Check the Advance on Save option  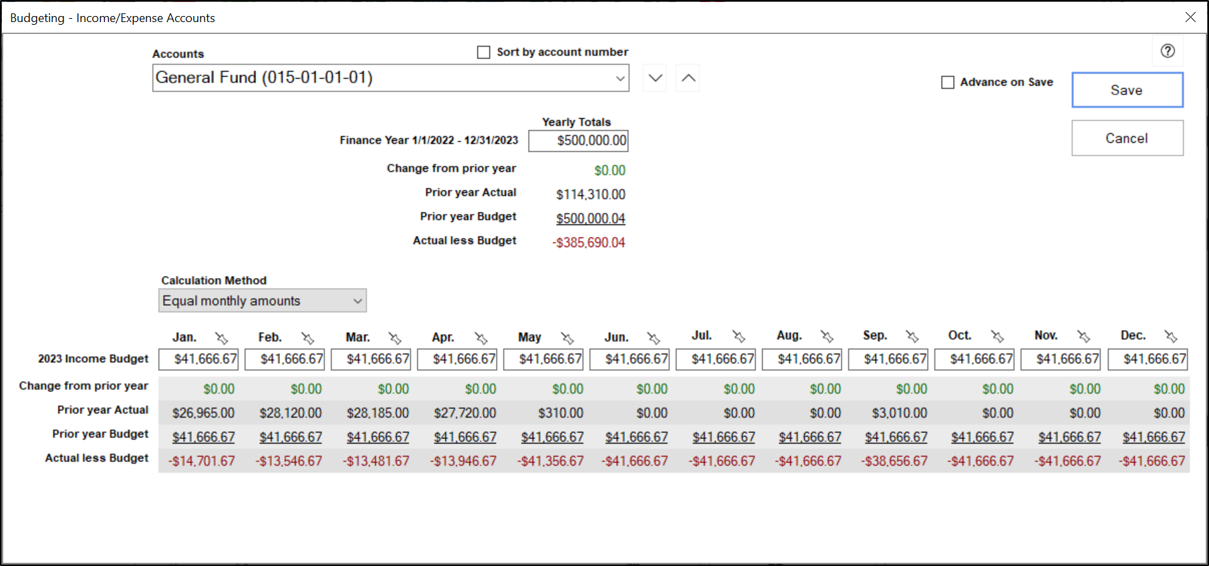pos(948,82)
